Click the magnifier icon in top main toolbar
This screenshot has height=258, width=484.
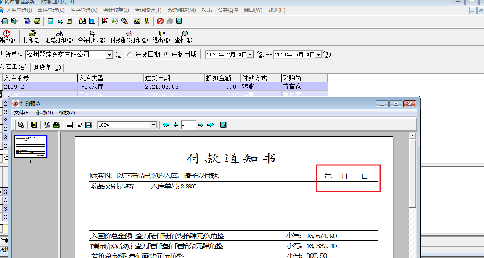point(124,21)
